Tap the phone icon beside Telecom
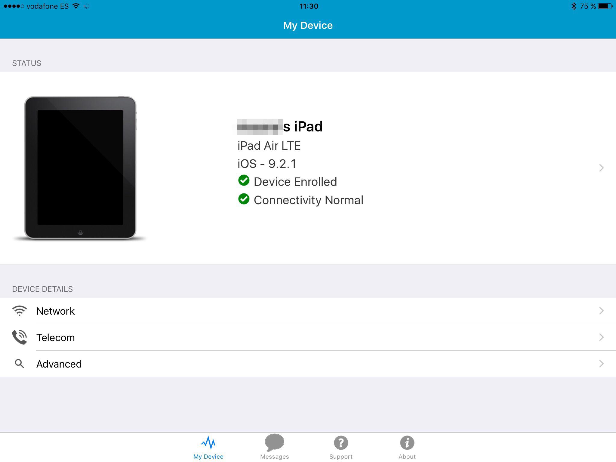616x462 pixels. click(x=20, y=337)
